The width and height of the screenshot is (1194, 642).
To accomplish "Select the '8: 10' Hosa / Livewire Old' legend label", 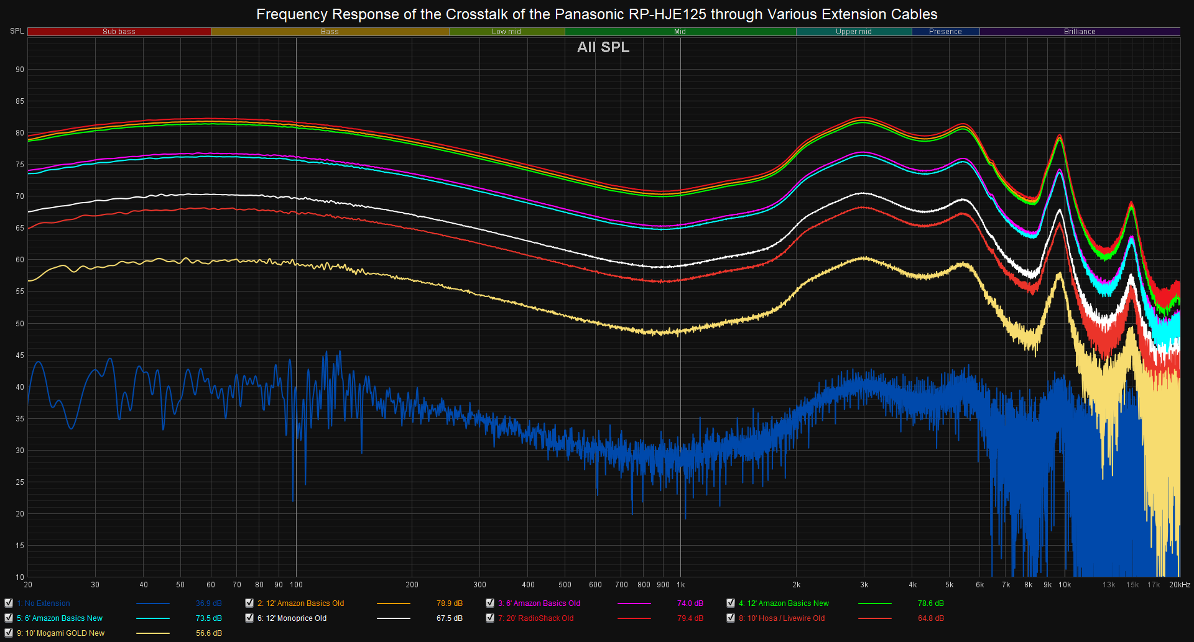I will pyautogui.click(x=782, y=618).
